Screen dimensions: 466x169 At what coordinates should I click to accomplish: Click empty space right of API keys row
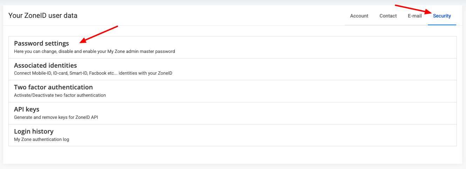click(280, 113)
